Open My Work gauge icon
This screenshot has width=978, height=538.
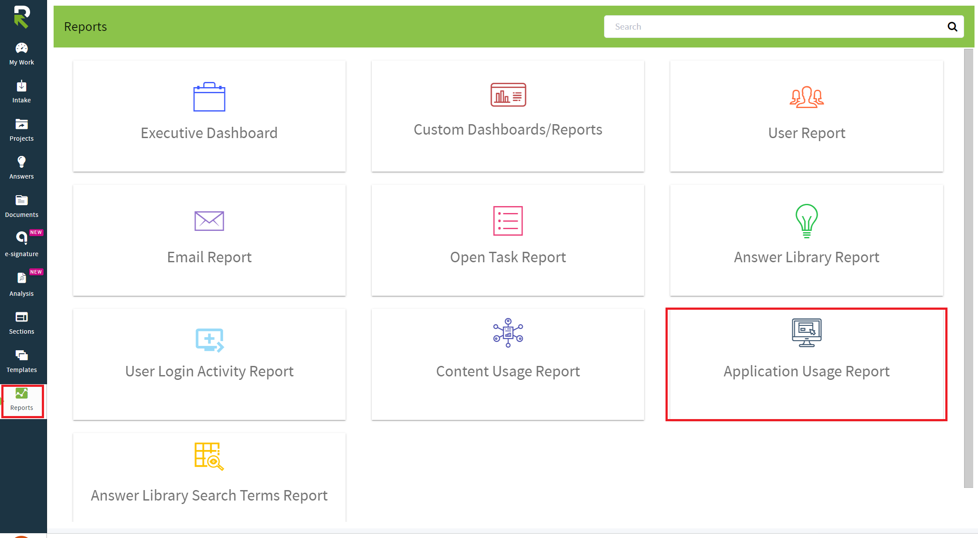coord(22,48)
